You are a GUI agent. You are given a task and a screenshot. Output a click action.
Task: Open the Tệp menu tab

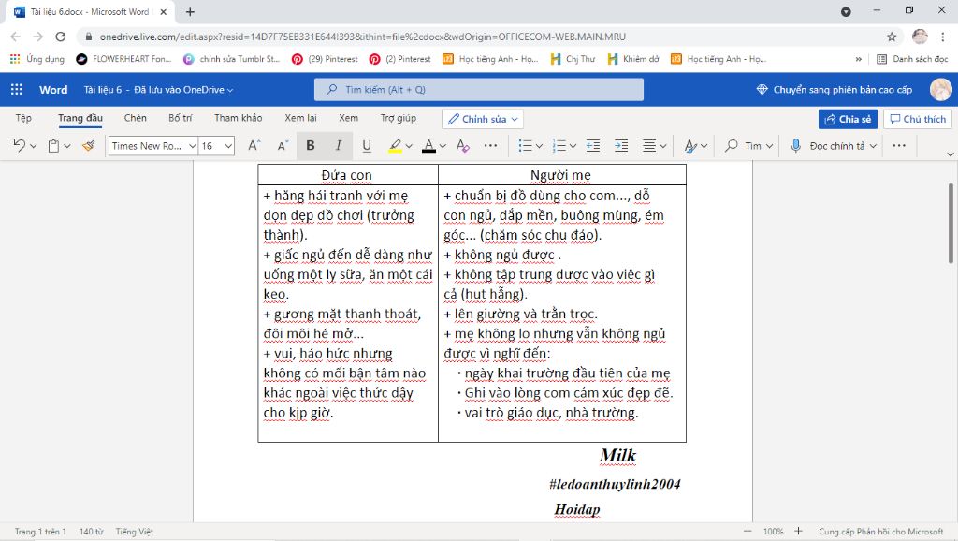pyautogui.click(x=23, y=118)
